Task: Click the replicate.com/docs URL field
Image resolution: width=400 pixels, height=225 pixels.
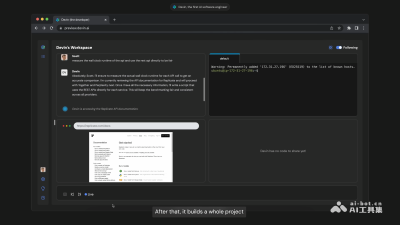Action: coord(136,126)
